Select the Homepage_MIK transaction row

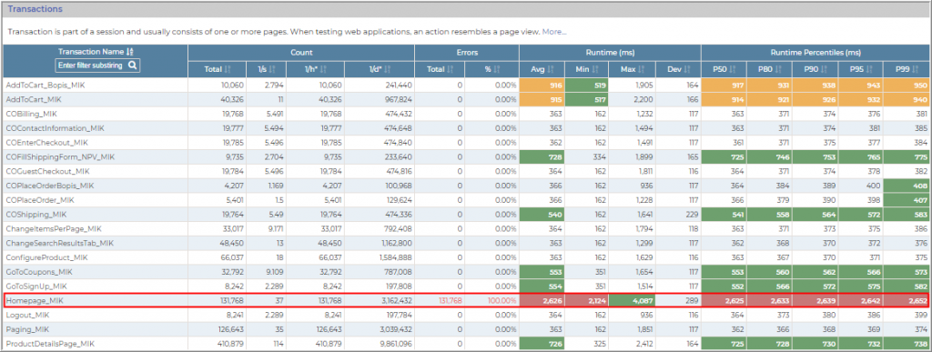(x=466, y=301)
